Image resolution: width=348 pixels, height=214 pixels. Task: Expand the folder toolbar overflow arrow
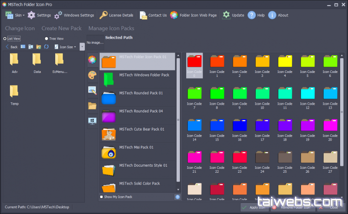click(x=82, y=46)
